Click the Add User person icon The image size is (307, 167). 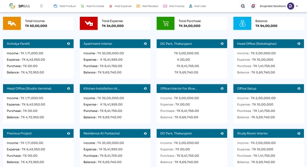click(190, 6)
